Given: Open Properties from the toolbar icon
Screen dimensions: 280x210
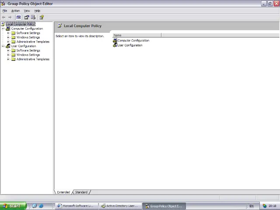Looking at the screenshot, I should [27, 17].
